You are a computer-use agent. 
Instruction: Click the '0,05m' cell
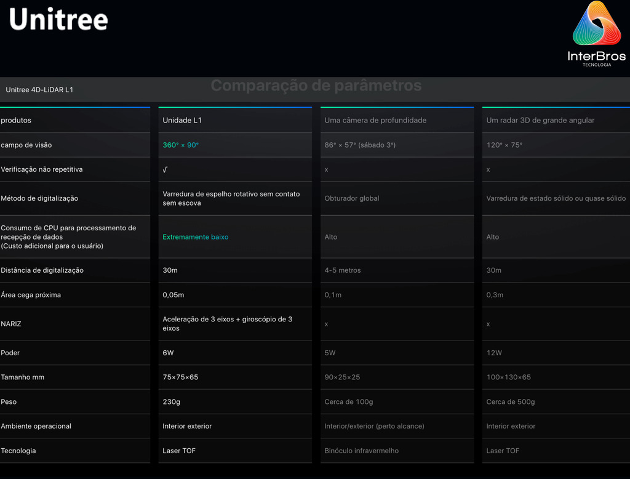point(173,295)
